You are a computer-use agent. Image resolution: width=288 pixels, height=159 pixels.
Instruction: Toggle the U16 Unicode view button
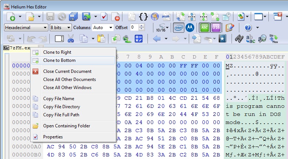point(216,28)
